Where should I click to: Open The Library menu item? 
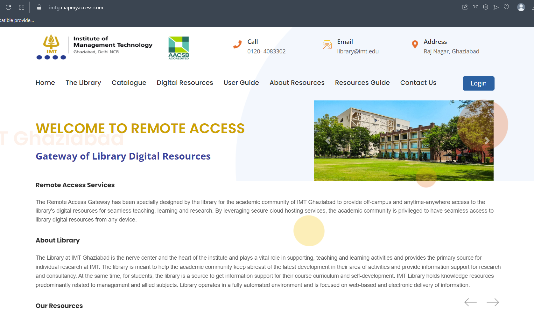click(83, 83)
